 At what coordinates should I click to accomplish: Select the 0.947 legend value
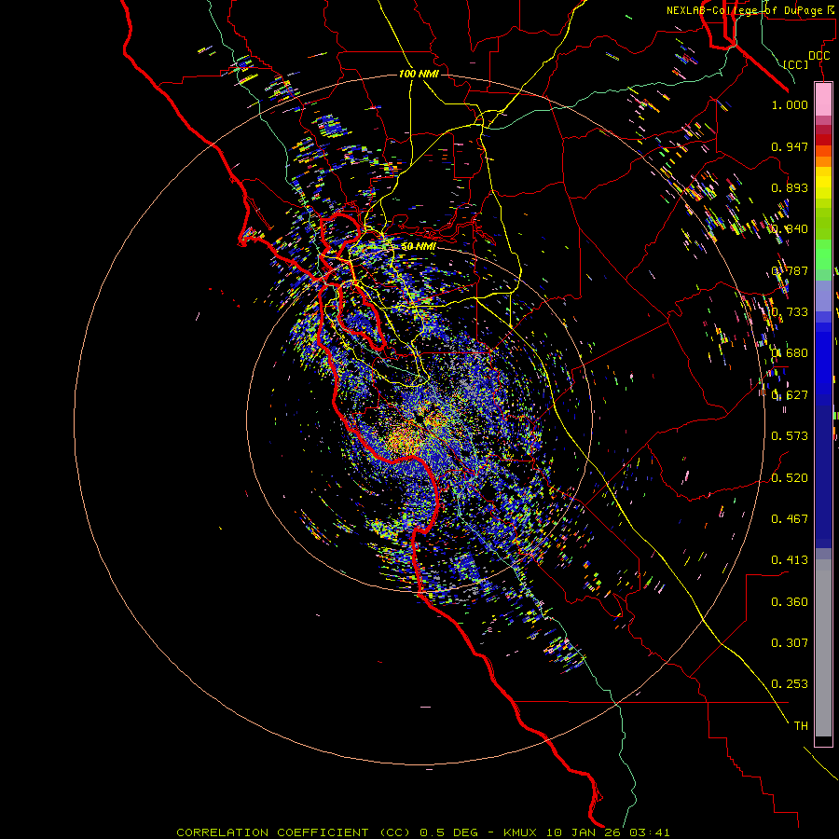point(790,146)
